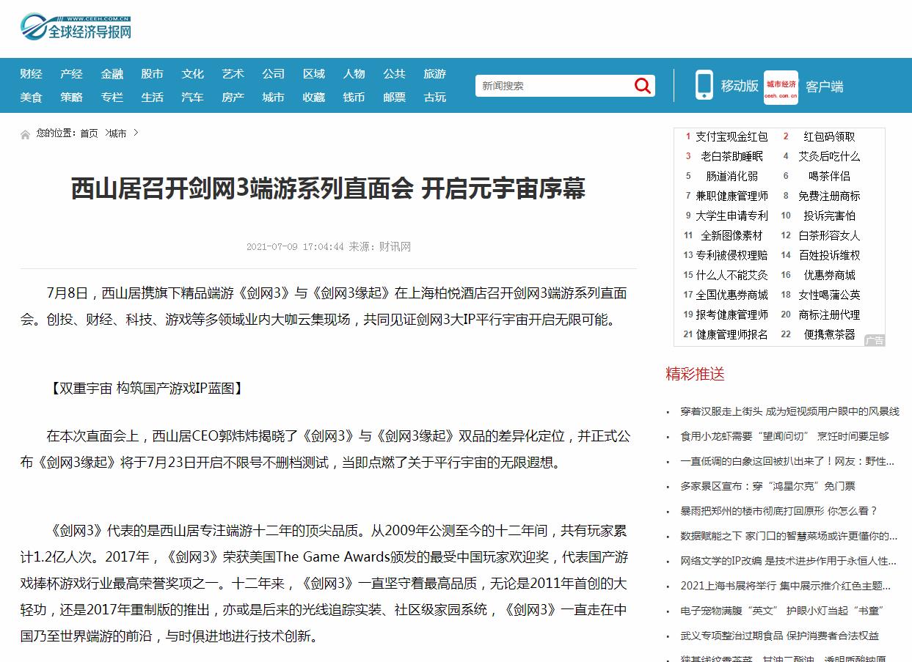912x662 pixels.
Task: Read article 数据赋能之下 家门口的智慧菜场
Action: [789, 536]
